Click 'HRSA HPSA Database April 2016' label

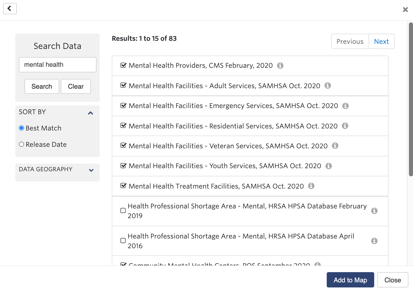point(241,241)
